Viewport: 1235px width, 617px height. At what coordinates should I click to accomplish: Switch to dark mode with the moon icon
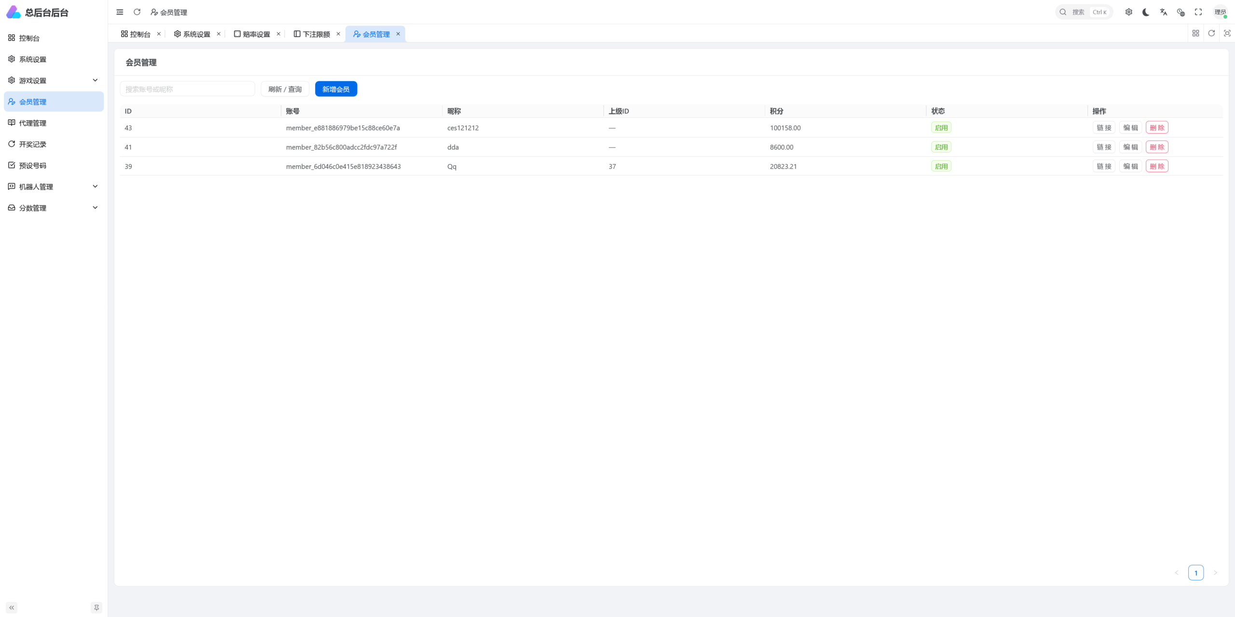tap(1146, 12)
